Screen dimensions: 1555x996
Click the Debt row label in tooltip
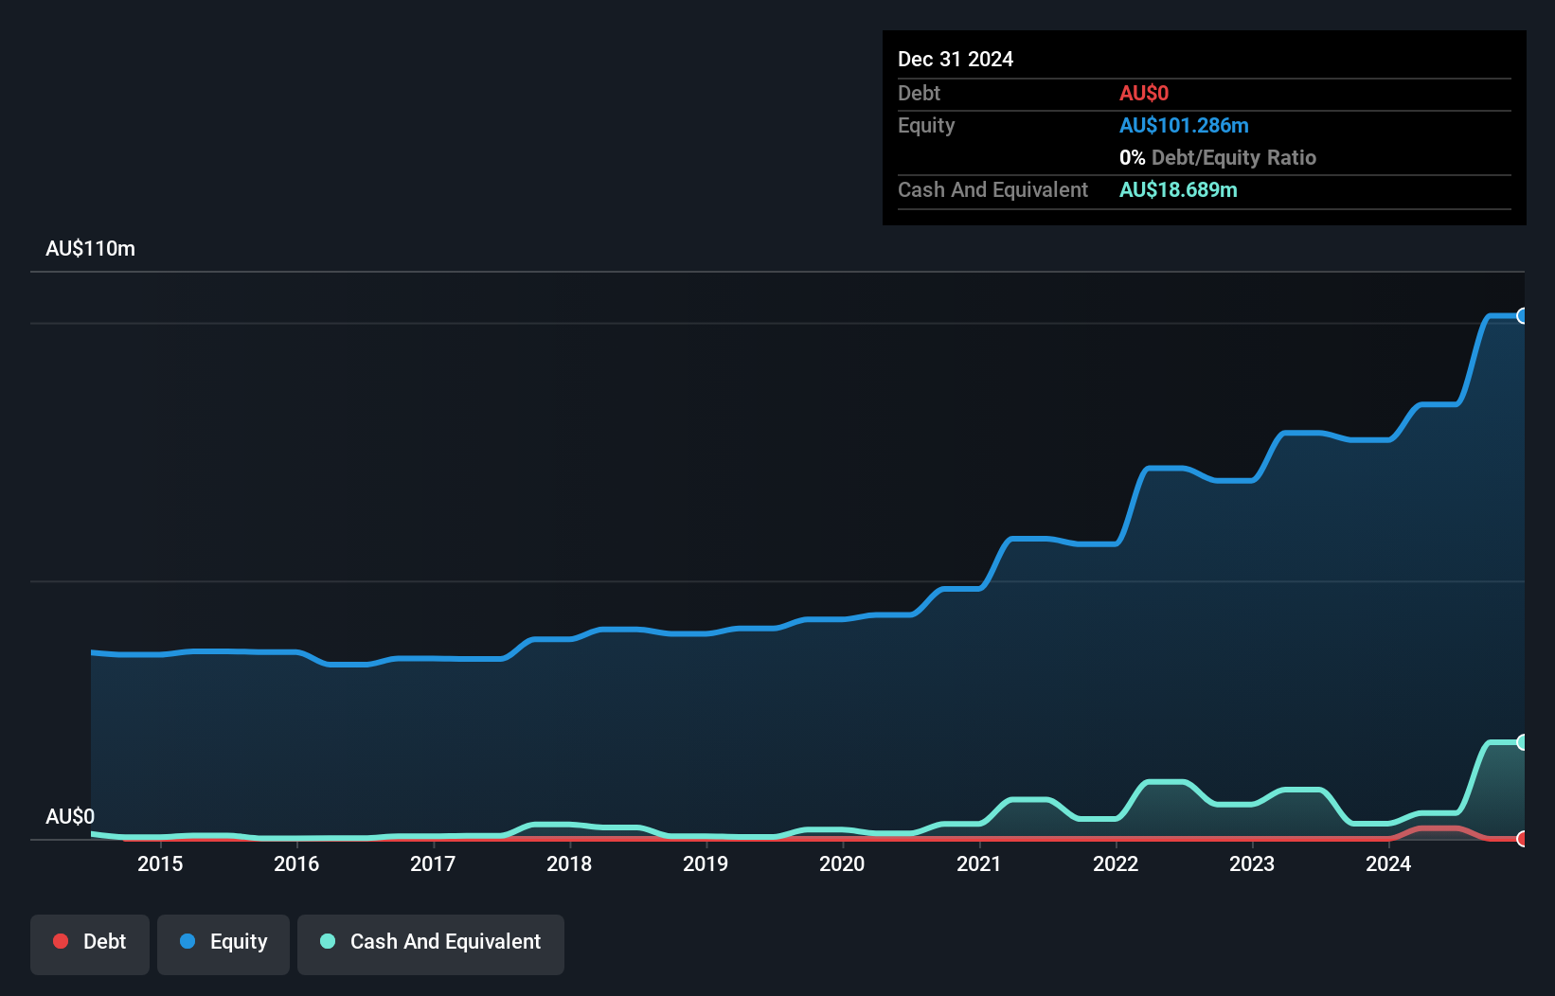tap(919, 94)
